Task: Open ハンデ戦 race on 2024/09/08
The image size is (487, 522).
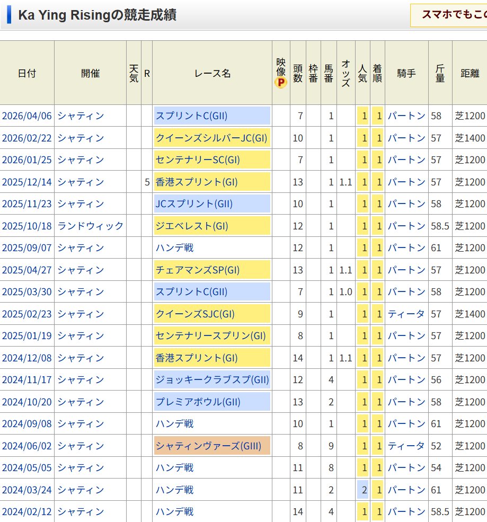Action: (174, 423)
